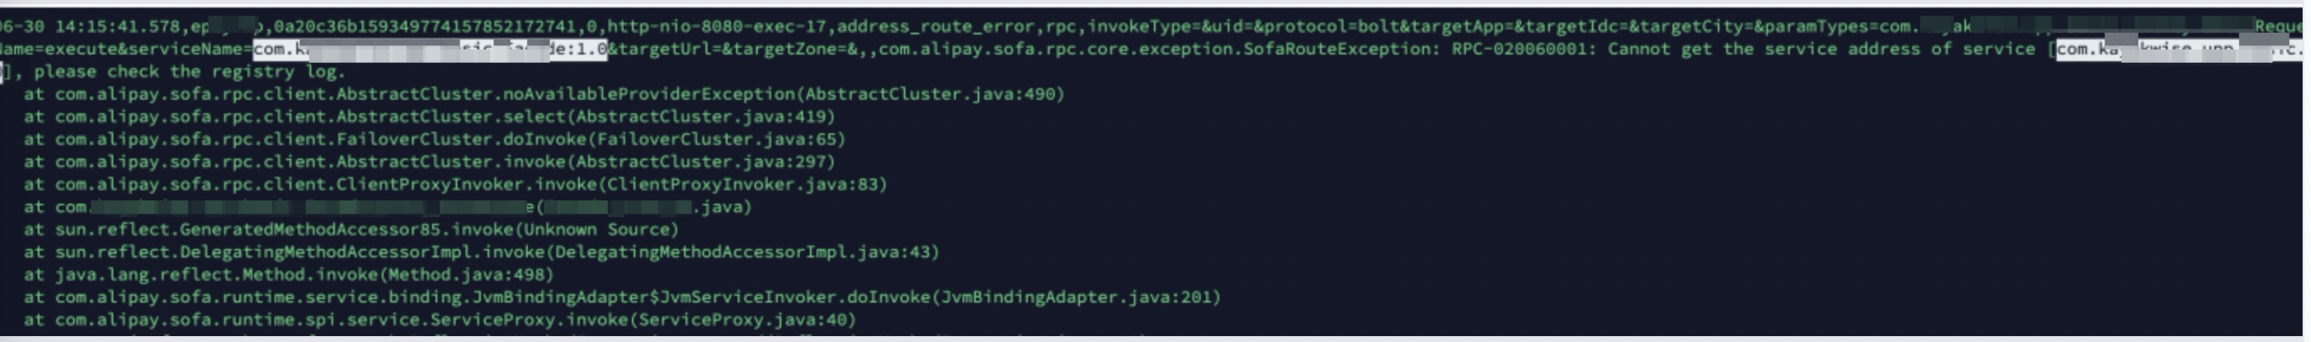Screen dimensions: 2311x342
Task: Click the GeneratedMethodAccessor85 Unknown Source line
Action: click(x=352, y=229)
